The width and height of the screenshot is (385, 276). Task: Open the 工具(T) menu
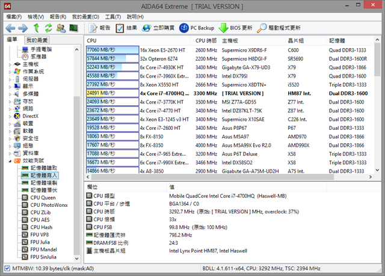[113, 17]
